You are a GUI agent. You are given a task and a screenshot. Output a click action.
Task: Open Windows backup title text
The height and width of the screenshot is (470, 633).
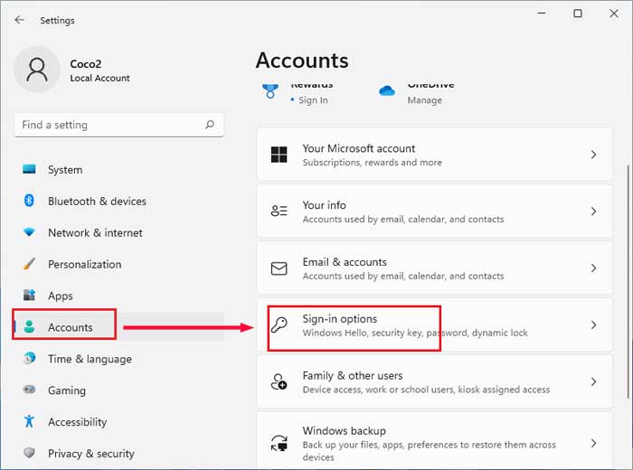(345, 430)
